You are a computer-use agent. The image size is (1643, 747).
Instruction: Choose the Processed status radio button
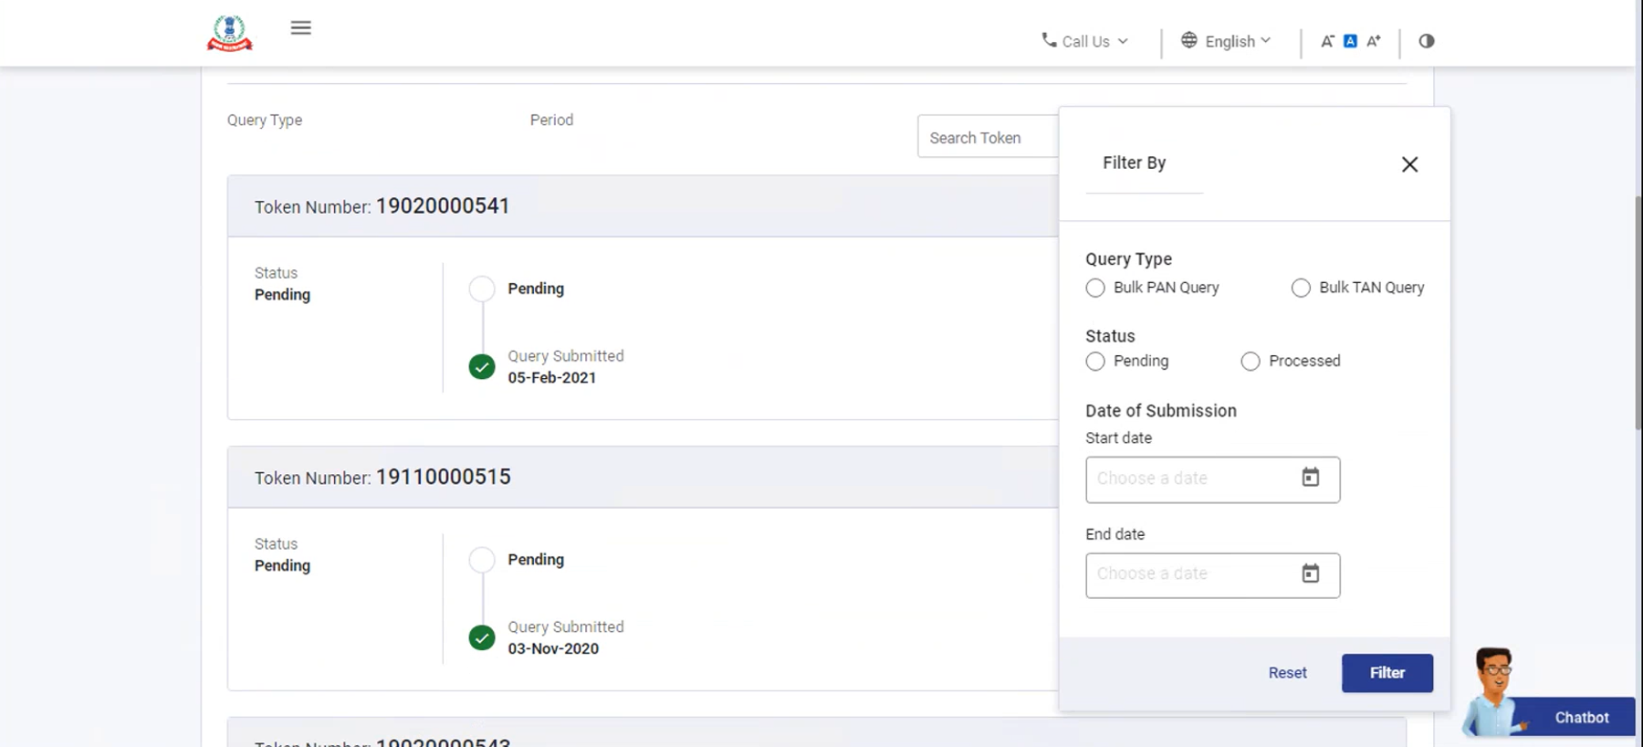point(1251,362)
